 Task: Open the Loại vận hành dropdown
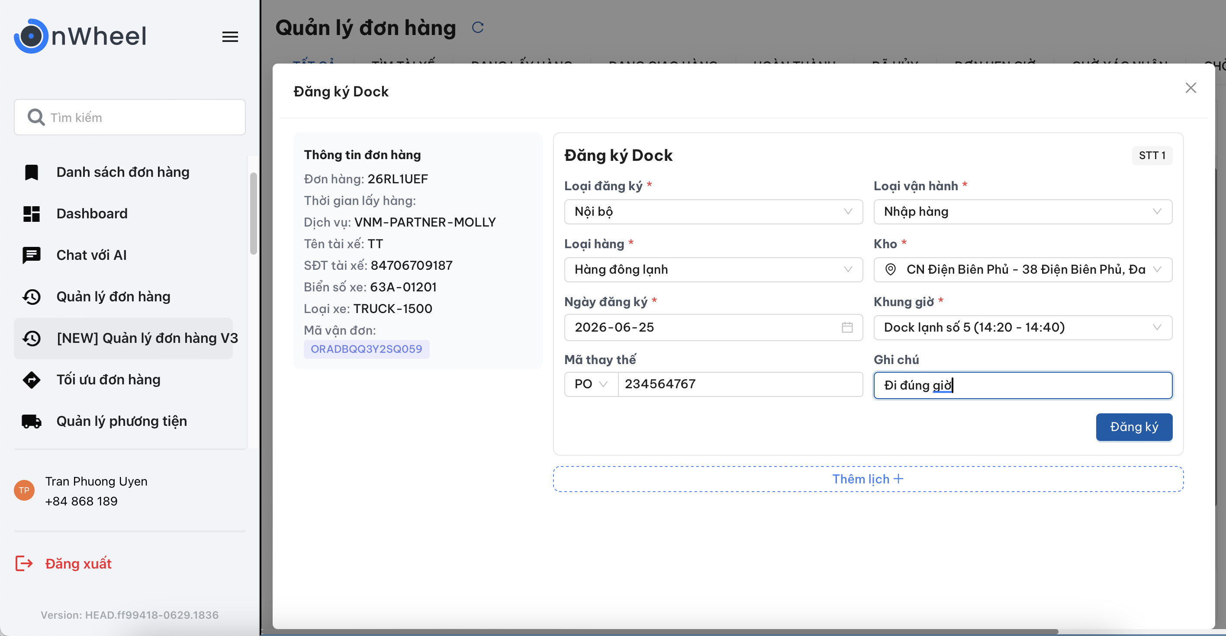[1022, 211]
